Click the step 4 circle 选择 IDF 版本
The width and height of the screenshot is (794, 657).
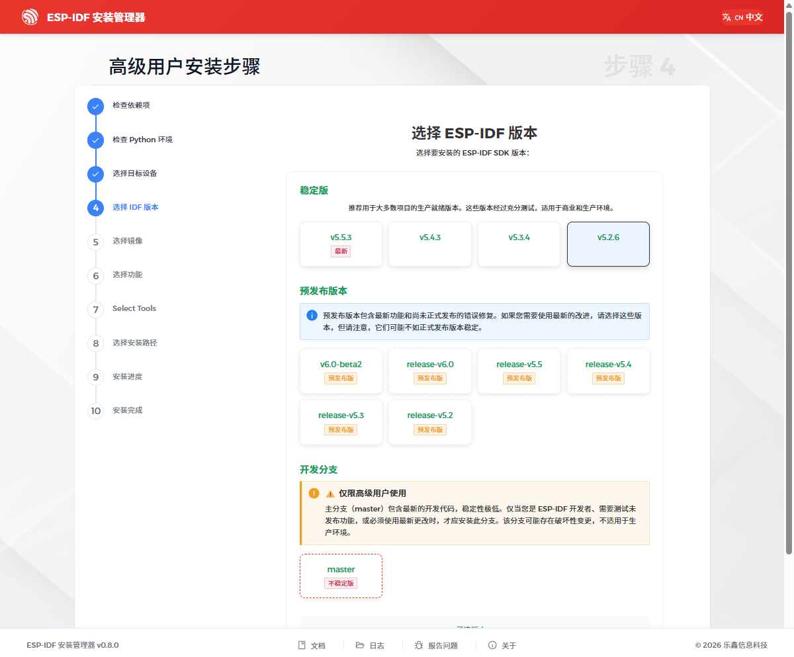tap(96, 208)
